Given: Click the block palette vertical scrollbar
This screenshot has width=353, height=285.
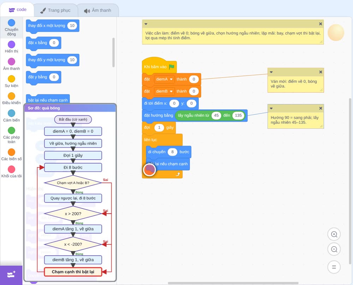Looking at the screenshot, I should tap(113, 52).
